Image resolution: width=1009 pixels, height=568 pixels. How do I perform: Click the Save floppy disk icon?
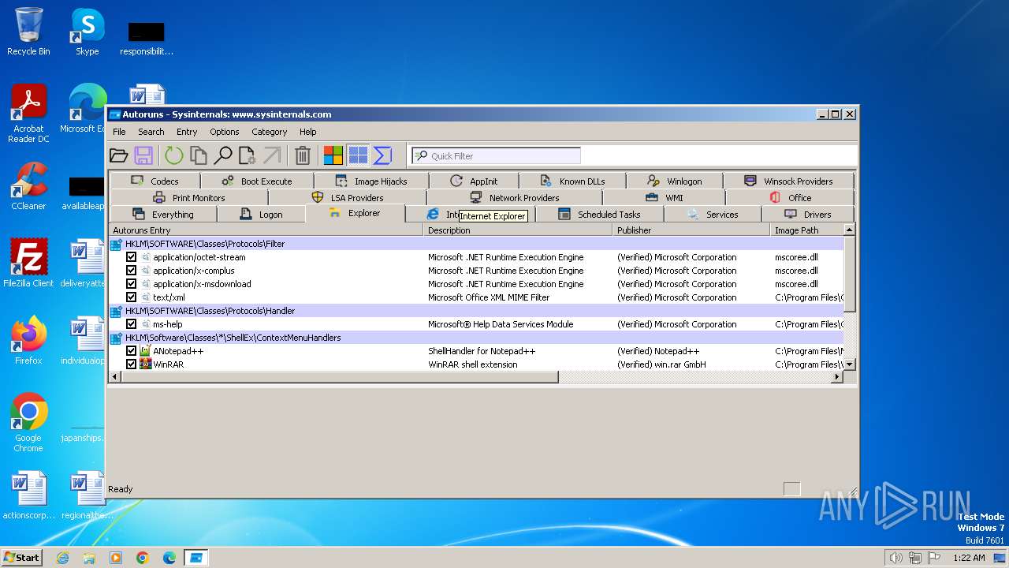point(143,155)
